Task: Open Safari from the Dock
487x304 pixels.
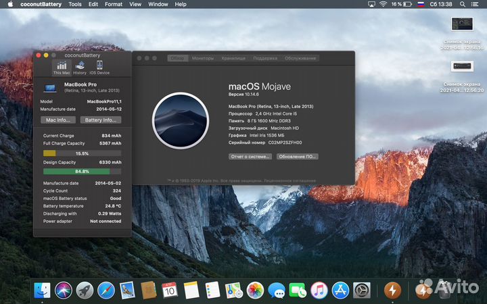Action: tap(106, 290)
